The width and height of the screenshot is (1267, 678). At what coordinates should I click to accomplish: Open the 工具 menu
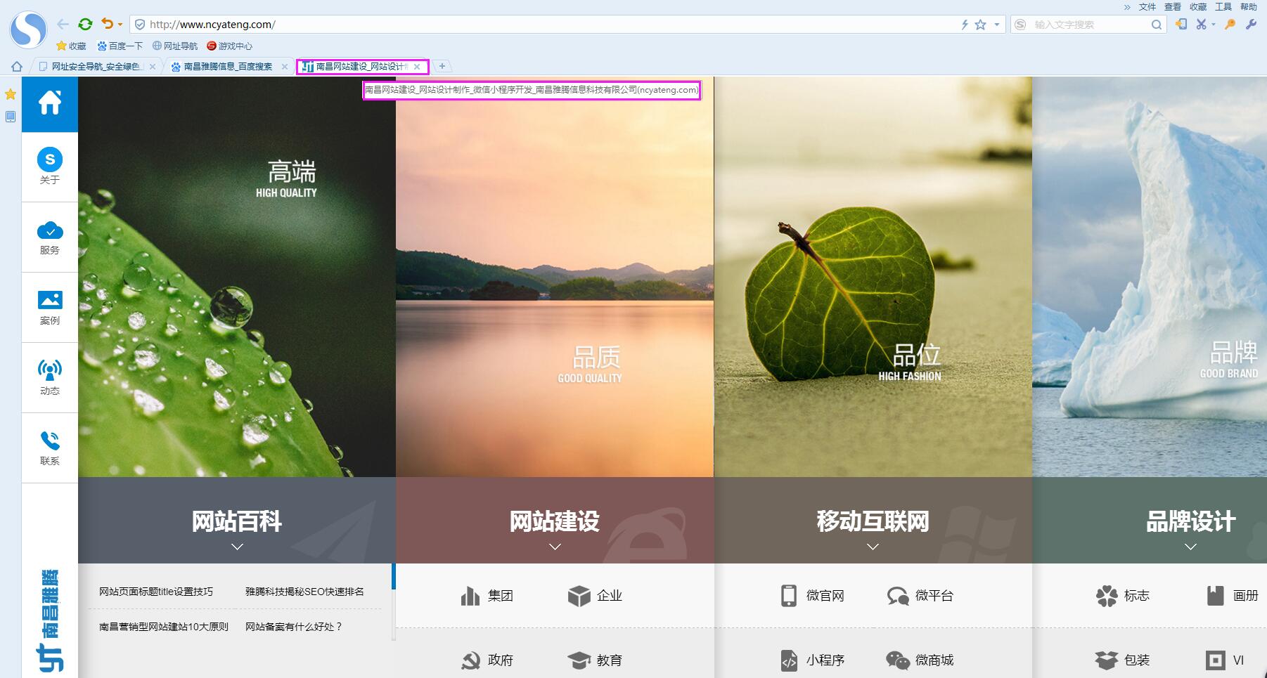[1223, 6]
